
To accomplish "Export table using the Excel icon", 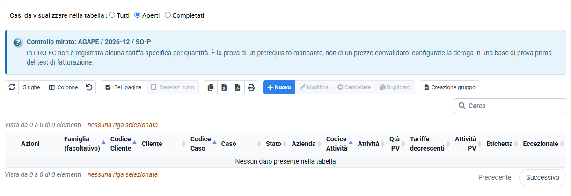I will tap(224, 87).
